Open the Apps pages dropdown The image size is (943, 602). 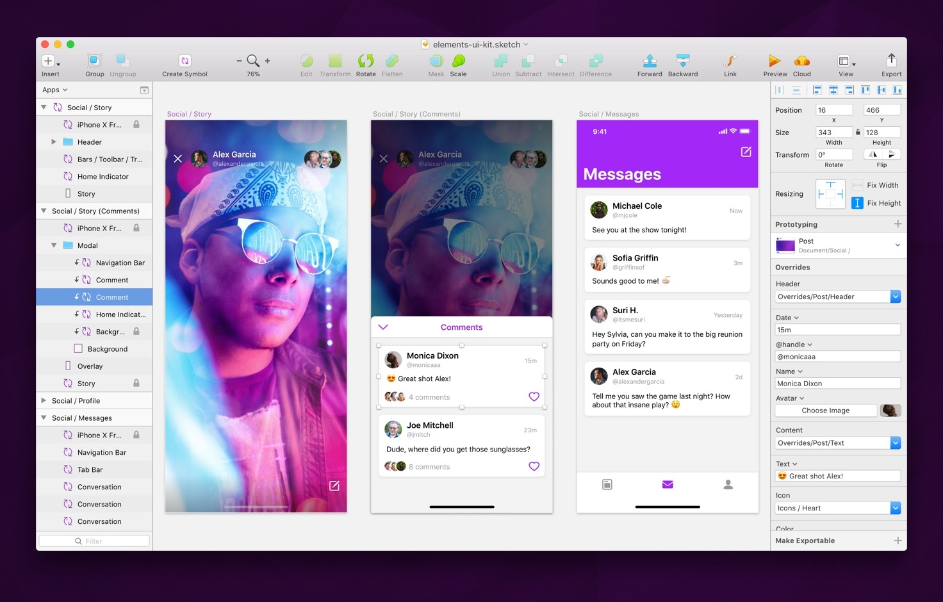(55, 90)
